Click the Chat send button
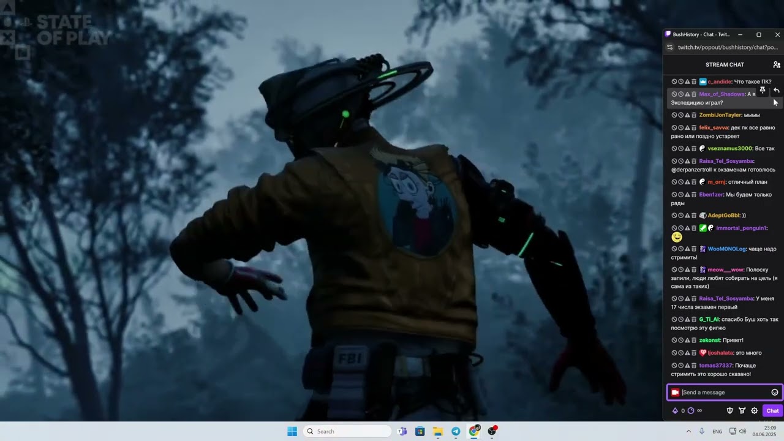 point(772,411)
